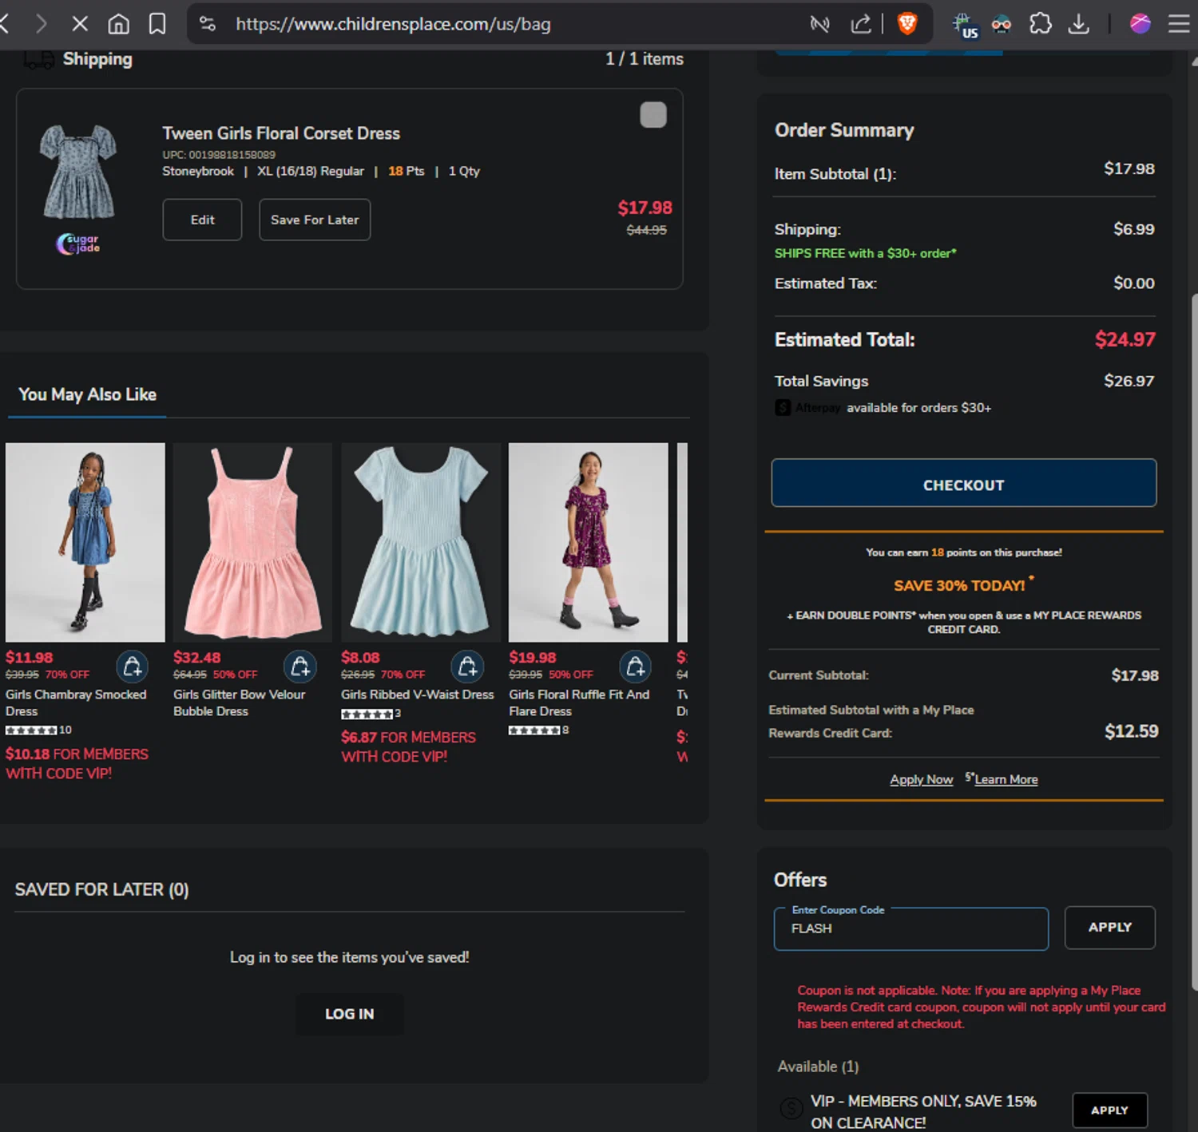
Task: Open pink Glitter Bow Velour Dress image
Action: pos(252,542)
